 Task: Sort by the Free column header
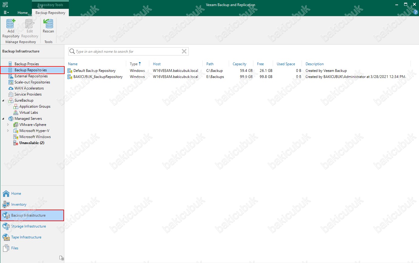pyautogui.click(x=260, y=64)
